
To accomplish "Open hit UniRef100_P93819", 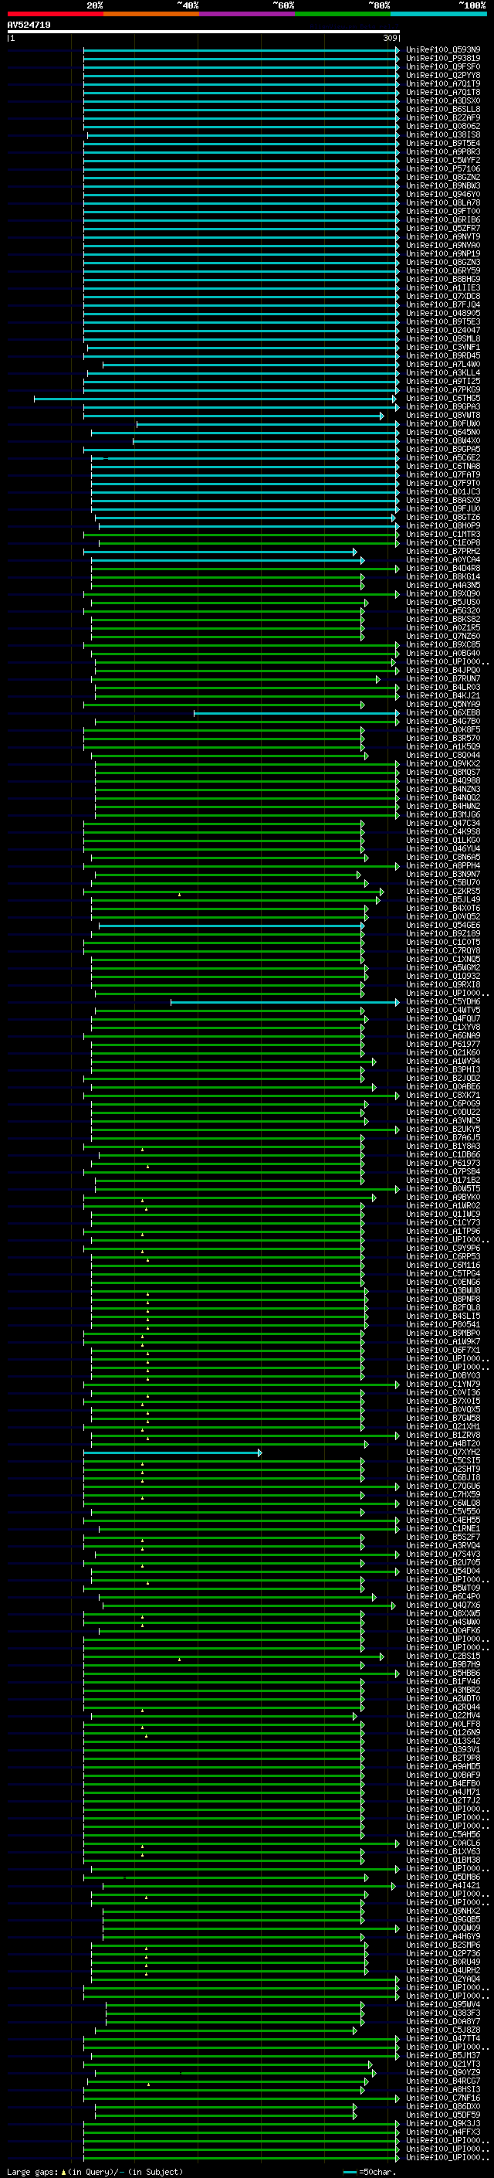I will 443,59.
